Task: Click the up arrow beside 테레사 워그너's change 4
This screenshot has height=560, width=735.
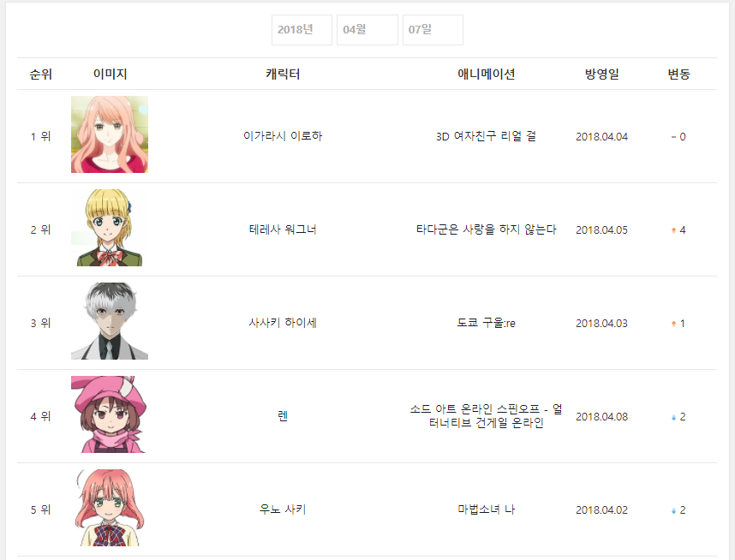Action: [x=673, y=230]
